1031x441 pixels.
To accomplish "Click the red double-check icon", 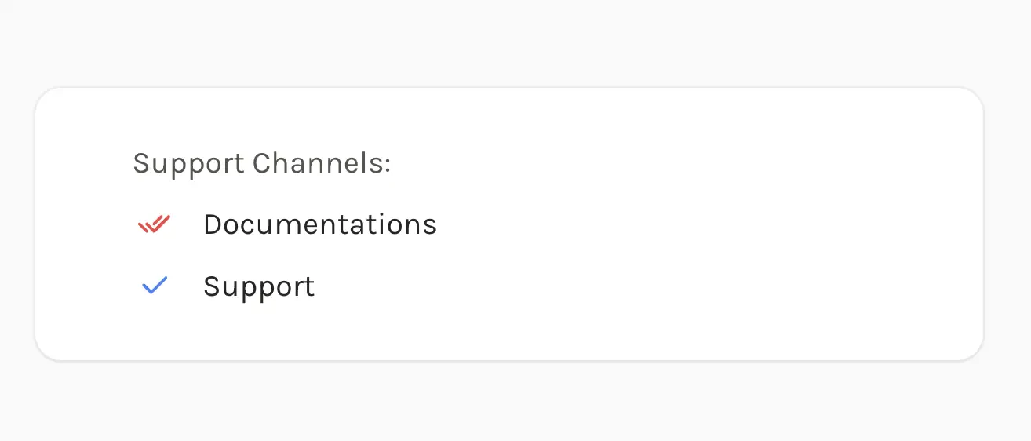I will (154, 224).
